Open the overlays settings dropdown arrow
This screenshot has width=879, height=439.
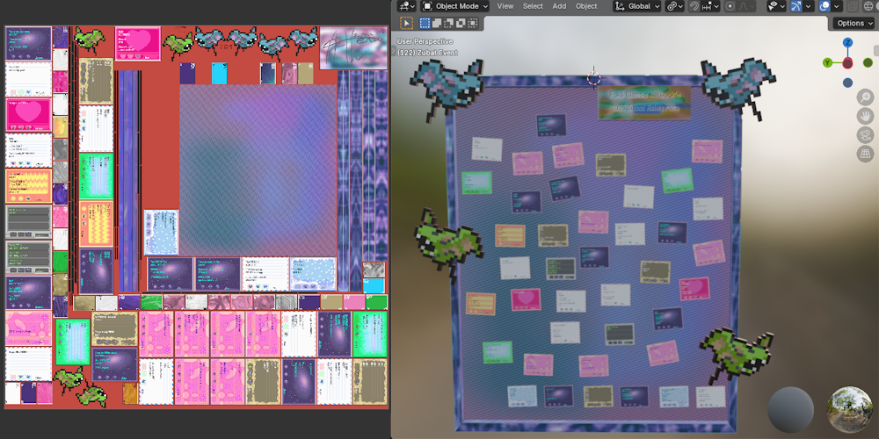coord(837,6)
